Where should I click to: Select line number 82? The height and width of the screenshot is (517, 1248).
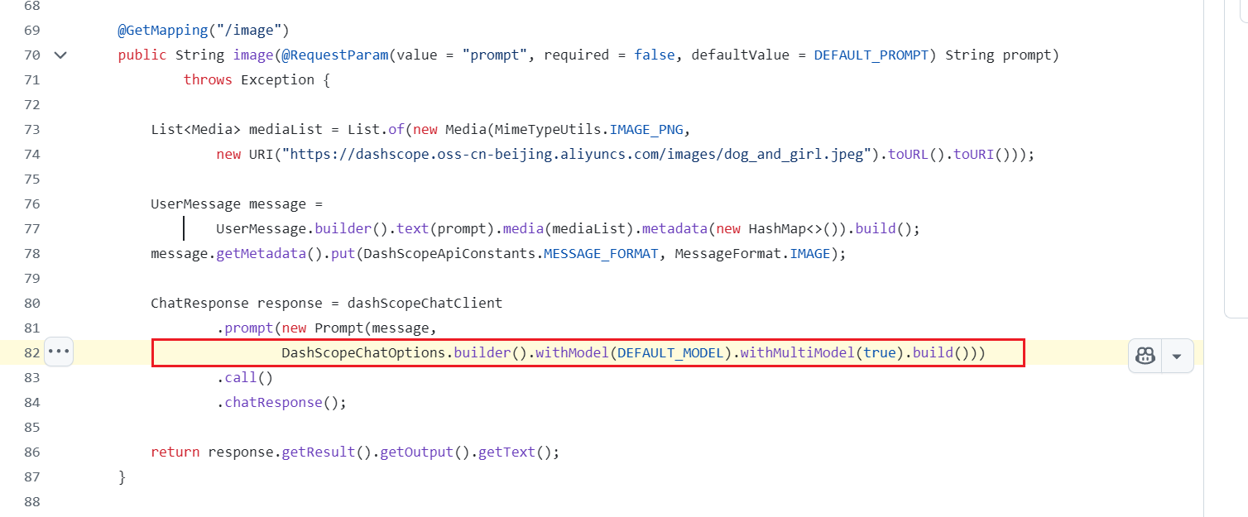click(x=32, y=353)
